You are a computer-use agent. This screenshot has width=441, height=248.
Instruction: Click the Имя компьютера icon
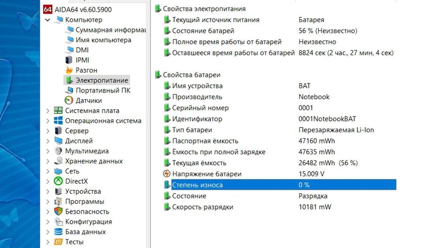tap(69, 40)
